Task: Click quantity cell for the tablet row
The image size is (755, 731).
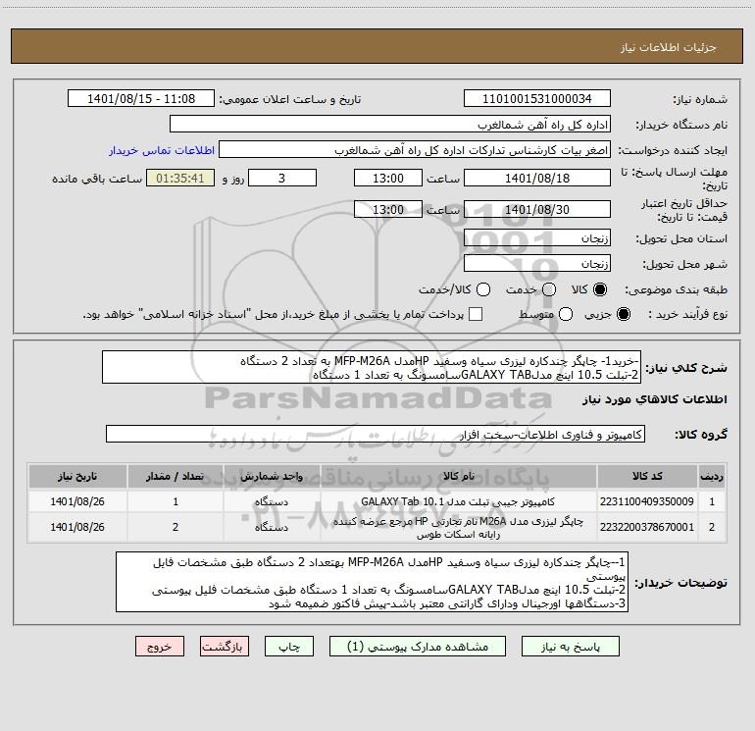Action: (x=176, y=501)
